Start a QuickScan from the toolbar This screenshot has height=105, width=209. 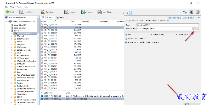[x=26, y=12]
